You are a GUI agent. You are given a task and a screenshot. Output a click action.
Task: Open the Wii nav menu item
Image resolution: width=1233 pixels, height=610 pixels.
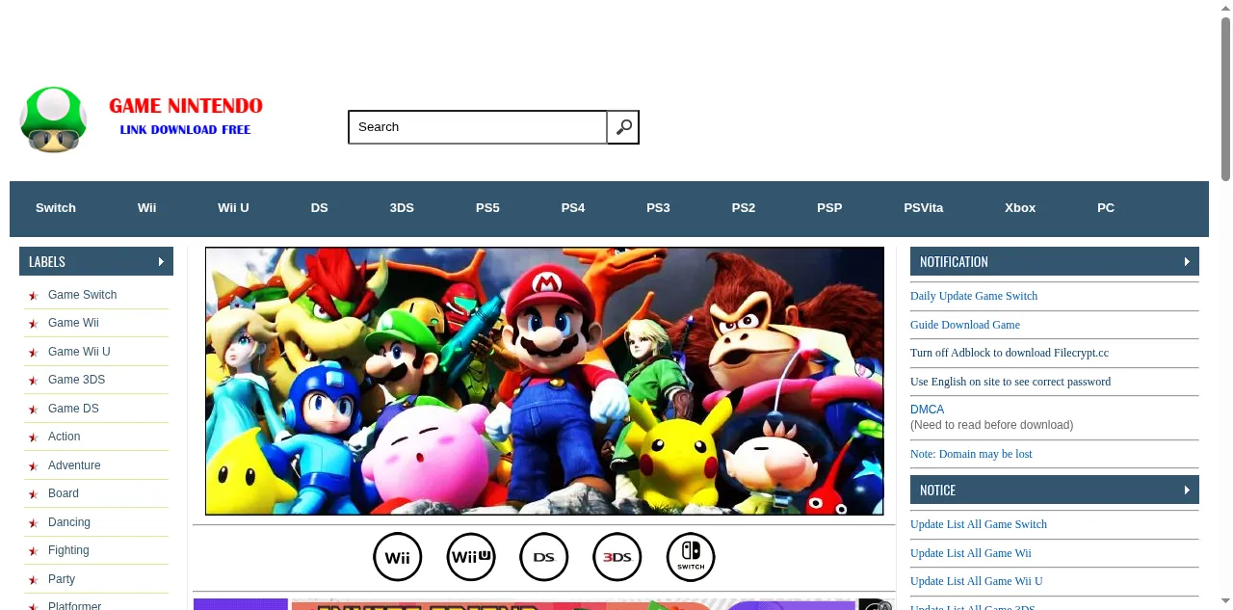coord(146,208)
